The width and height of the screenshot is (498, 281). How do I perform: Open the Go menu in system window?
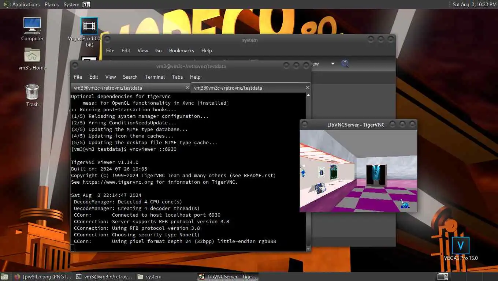click(159, 50)
